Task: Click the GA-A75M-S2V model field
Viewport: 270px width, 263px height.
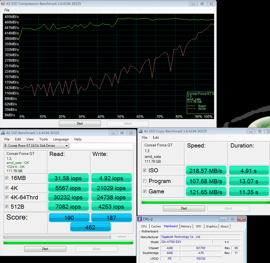Action: pyautogui.click(x=186, y=242)
